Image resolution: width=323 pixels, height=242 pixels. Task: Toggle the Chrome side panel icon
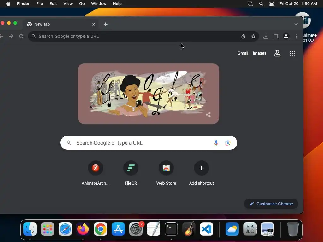click(276, 37)
